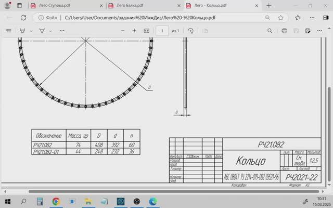This screenshot has height=208, width=333.
Task: Click the horizontal scrollbar left arrow
Action: (5, 191)
